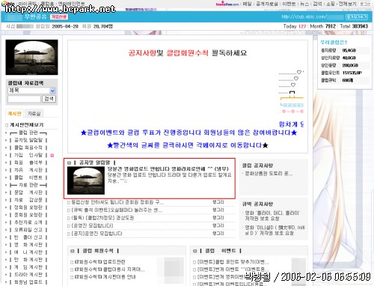Click bullet icon of 클럽 포인트 맞추기 event

[x=194, y=262]
